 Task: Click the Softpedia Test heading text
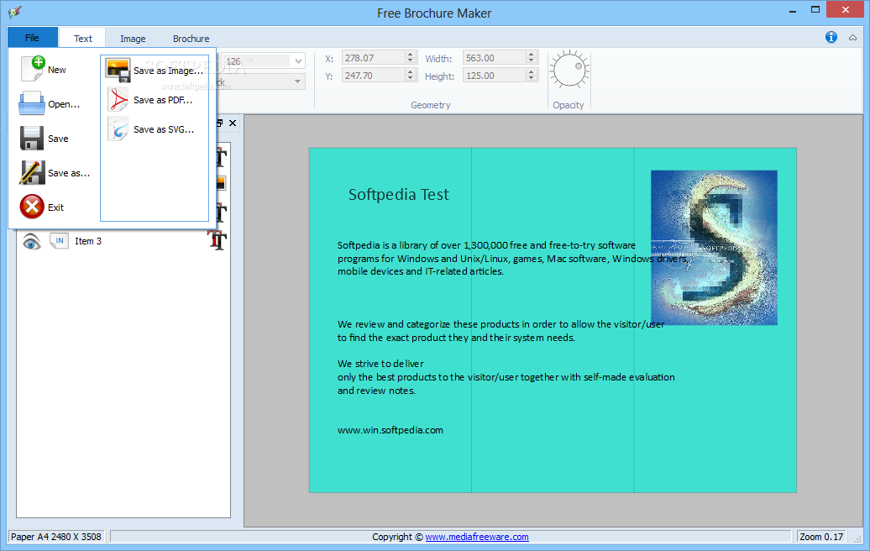coord(398,194)
